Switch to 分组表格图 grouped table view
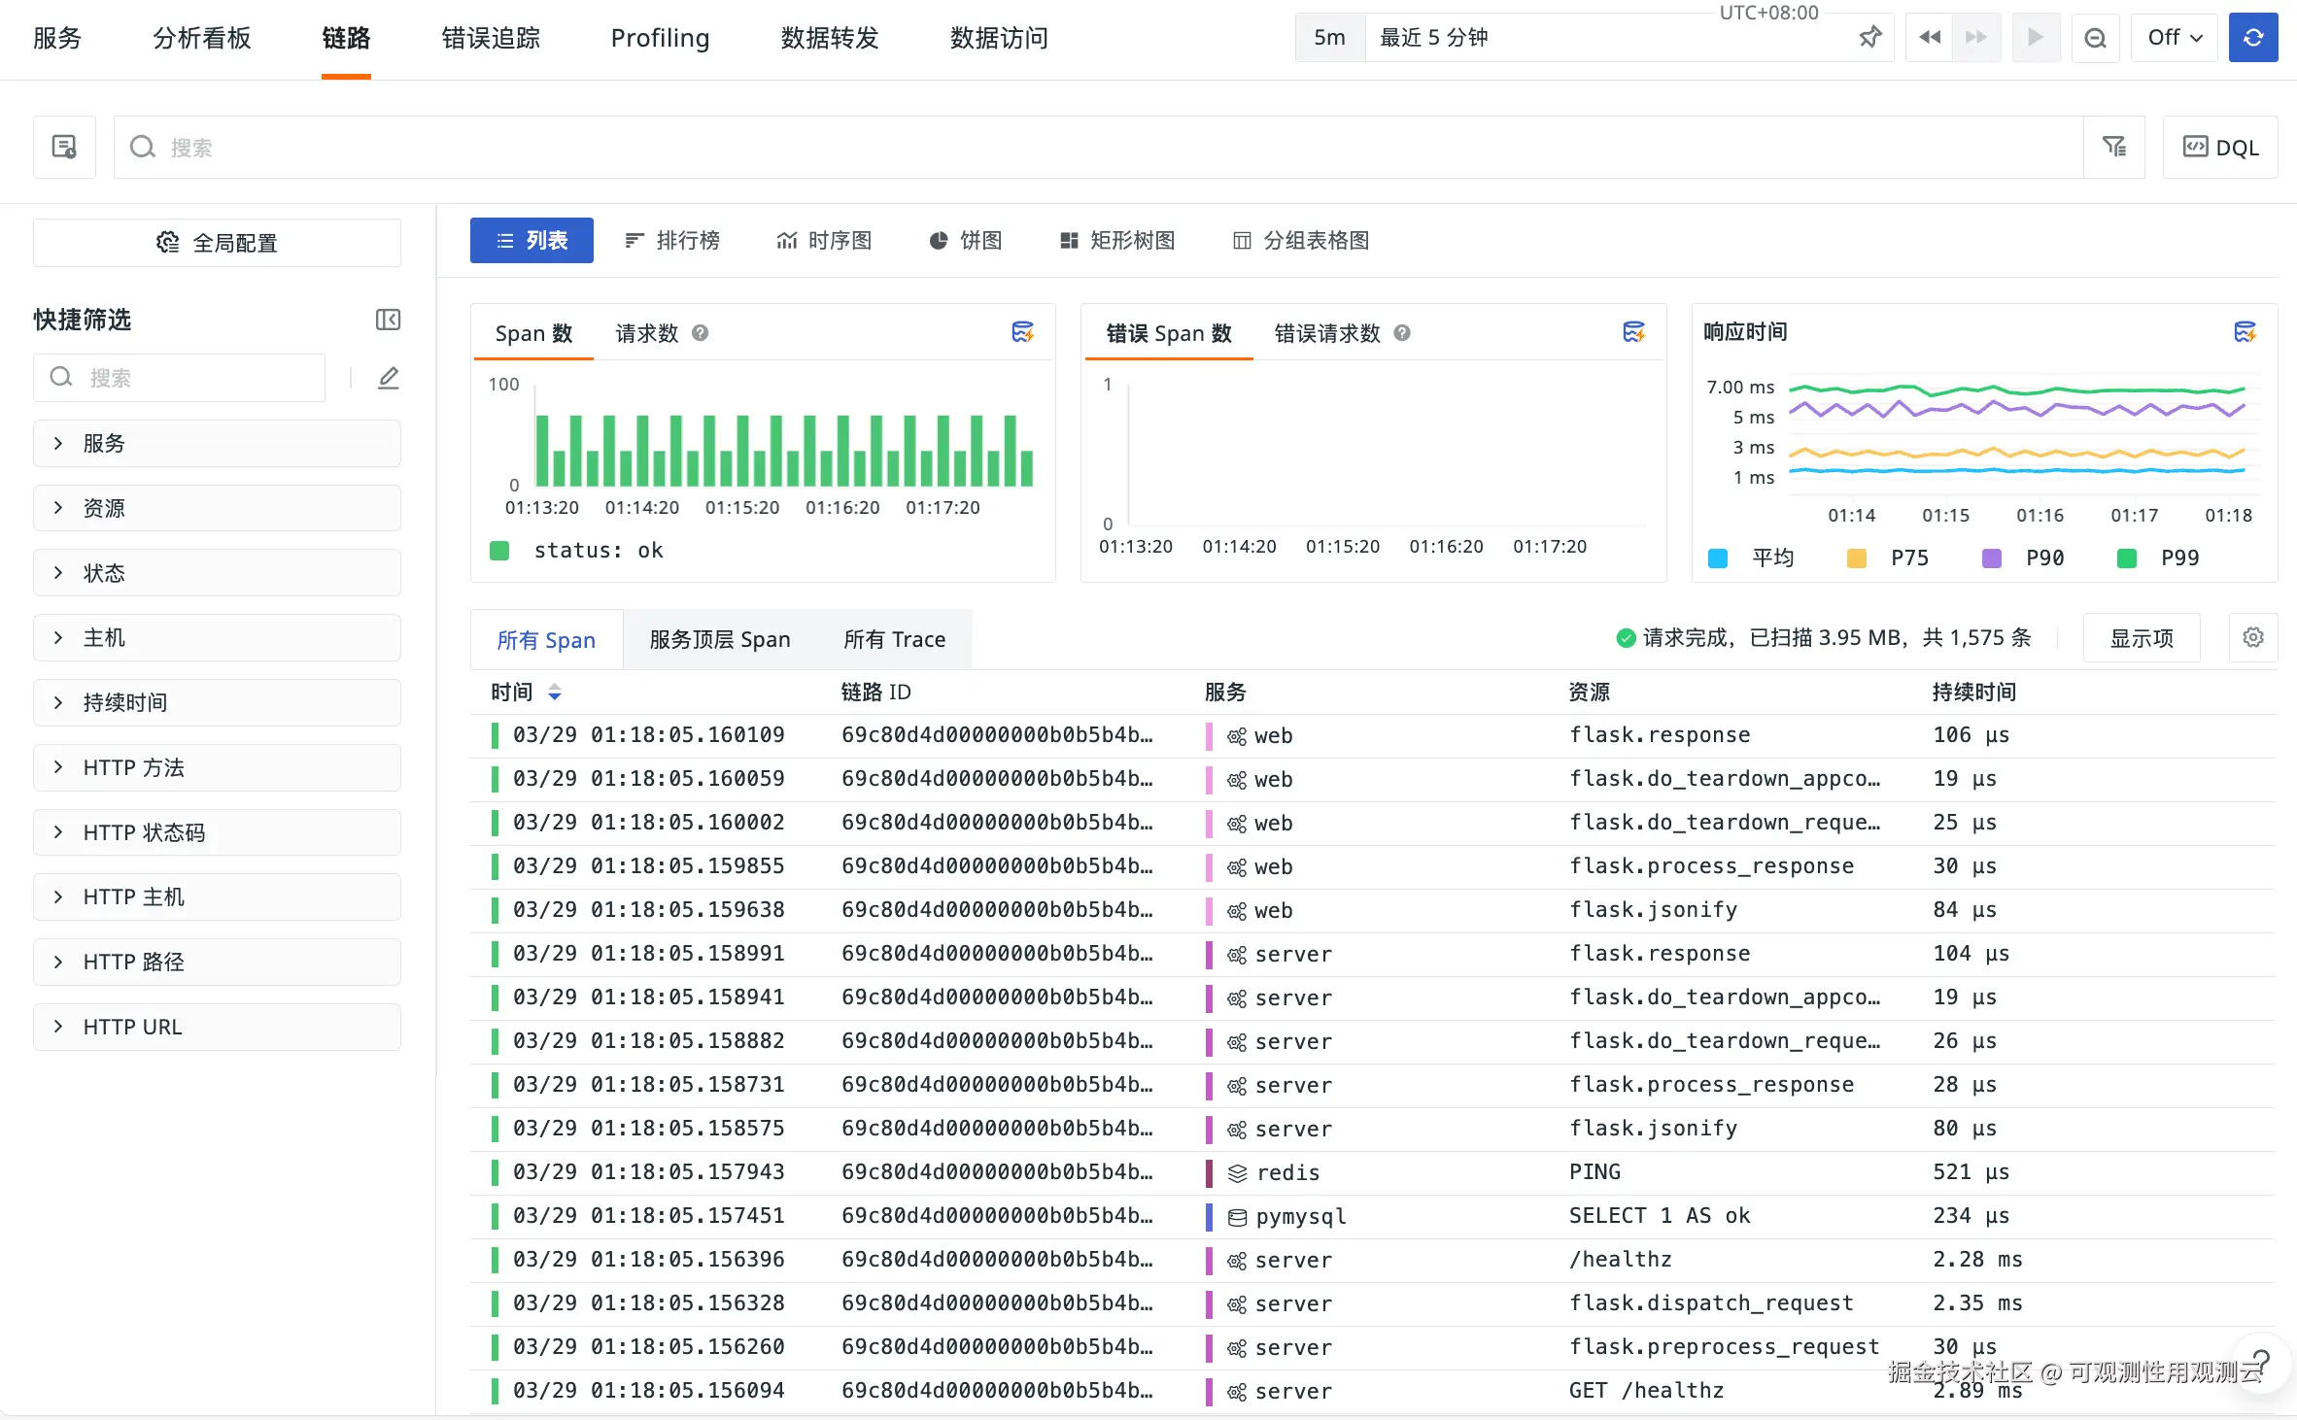2297x1420 pixels. coord(1301,240)
